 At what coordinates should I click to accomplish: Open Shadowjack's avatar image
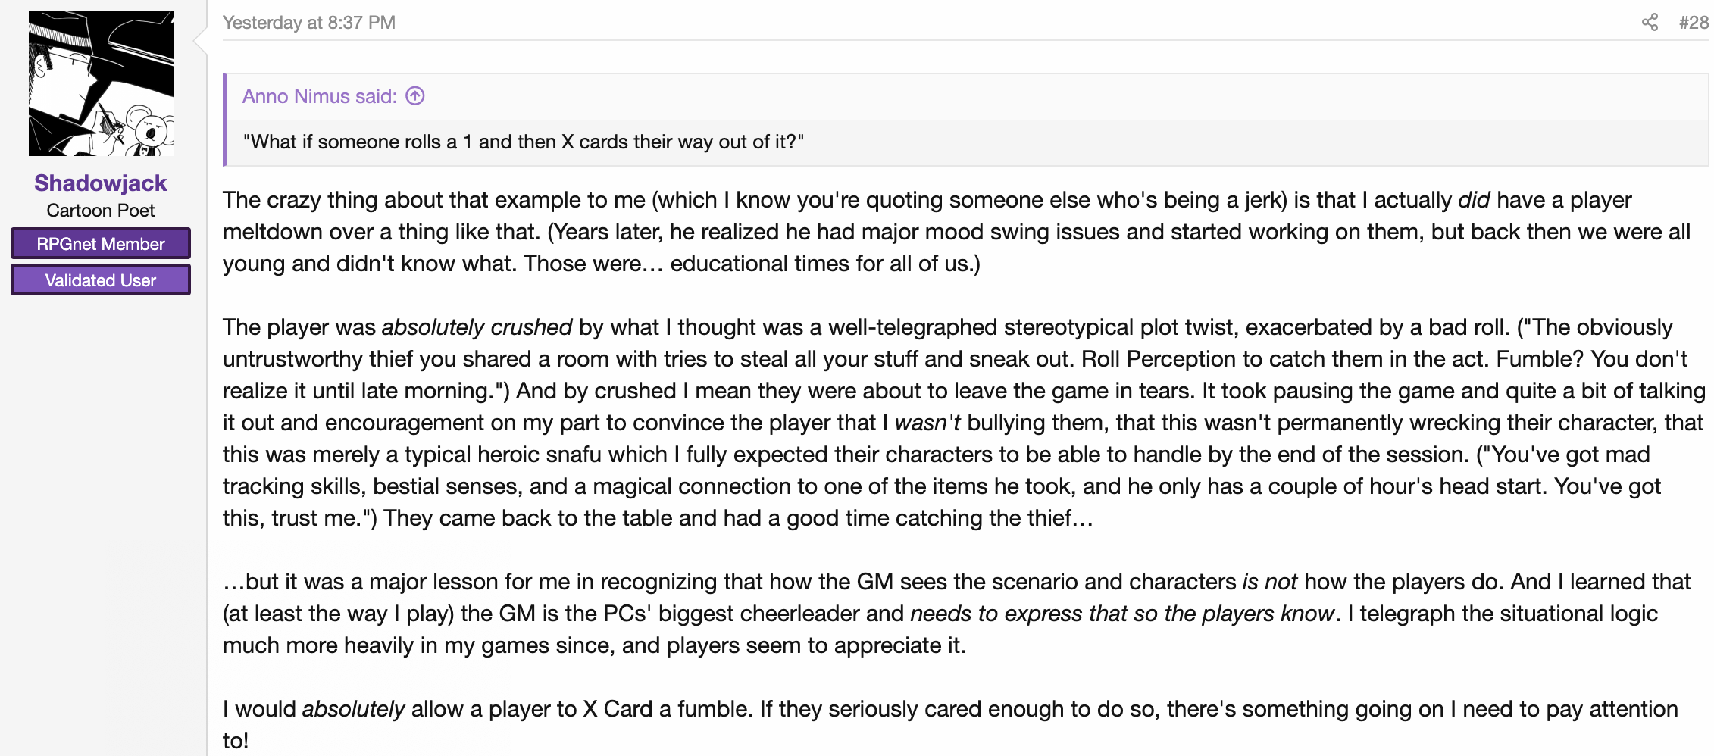click(102, 83)
